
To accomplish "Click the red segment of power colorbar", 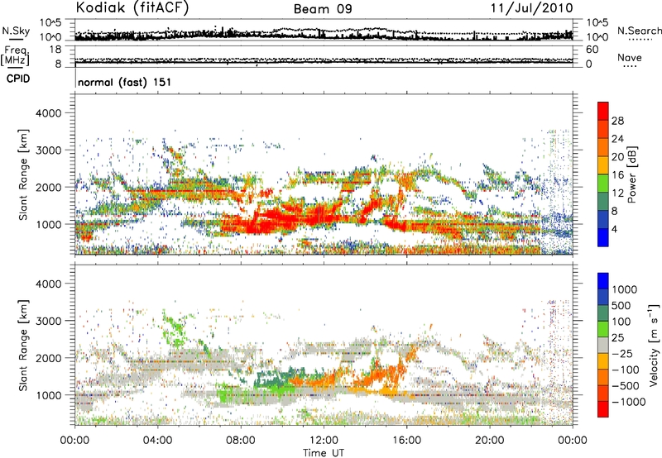I will pyautogui.click(x=603, y=111).
